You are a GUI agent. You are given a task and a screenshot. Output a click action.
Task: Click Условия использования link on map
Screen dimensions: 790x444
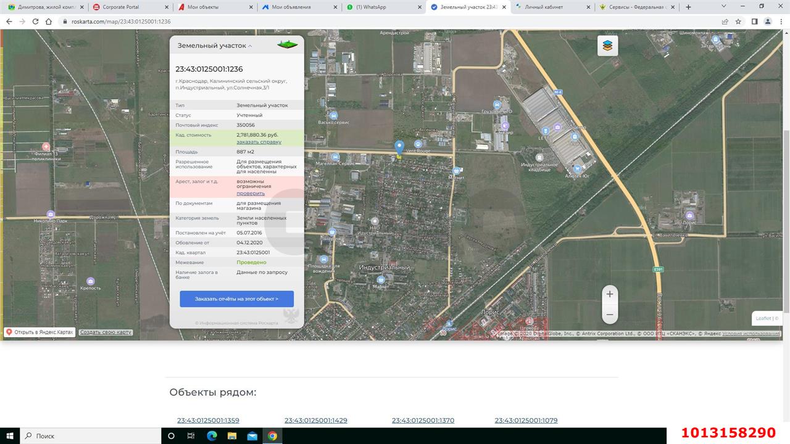[x=751, y=334]
